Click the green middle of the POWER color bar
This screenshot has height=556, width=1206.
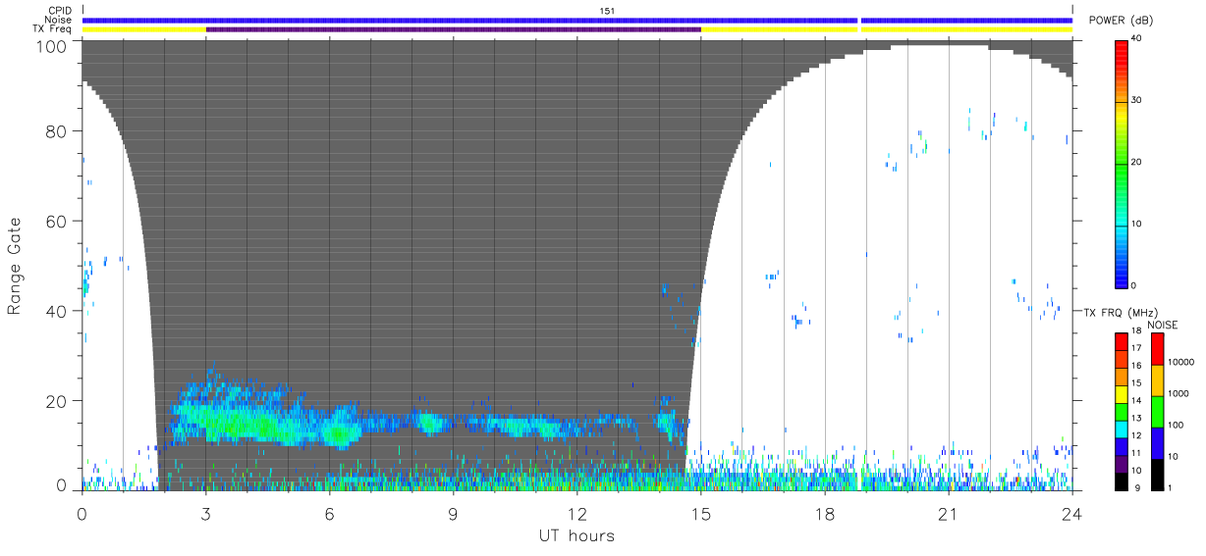pyautogui.click(x=1123, y=167)
